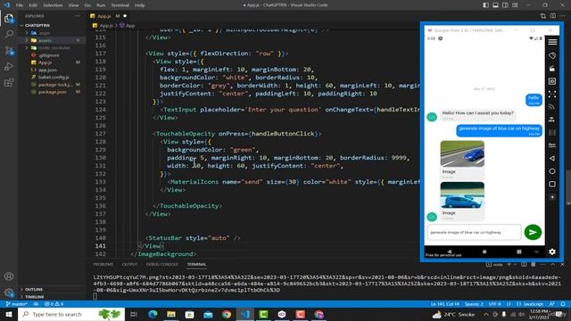Click emulator toolbar home circle icon

pos(552,171)
